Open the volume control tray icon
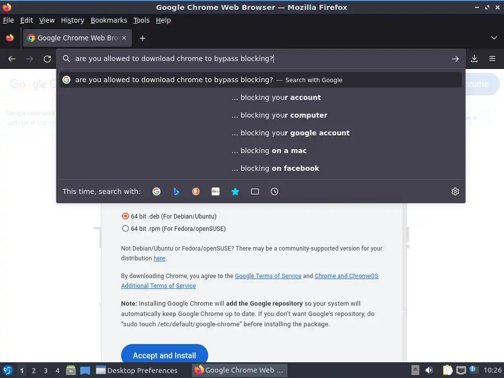 429,370
